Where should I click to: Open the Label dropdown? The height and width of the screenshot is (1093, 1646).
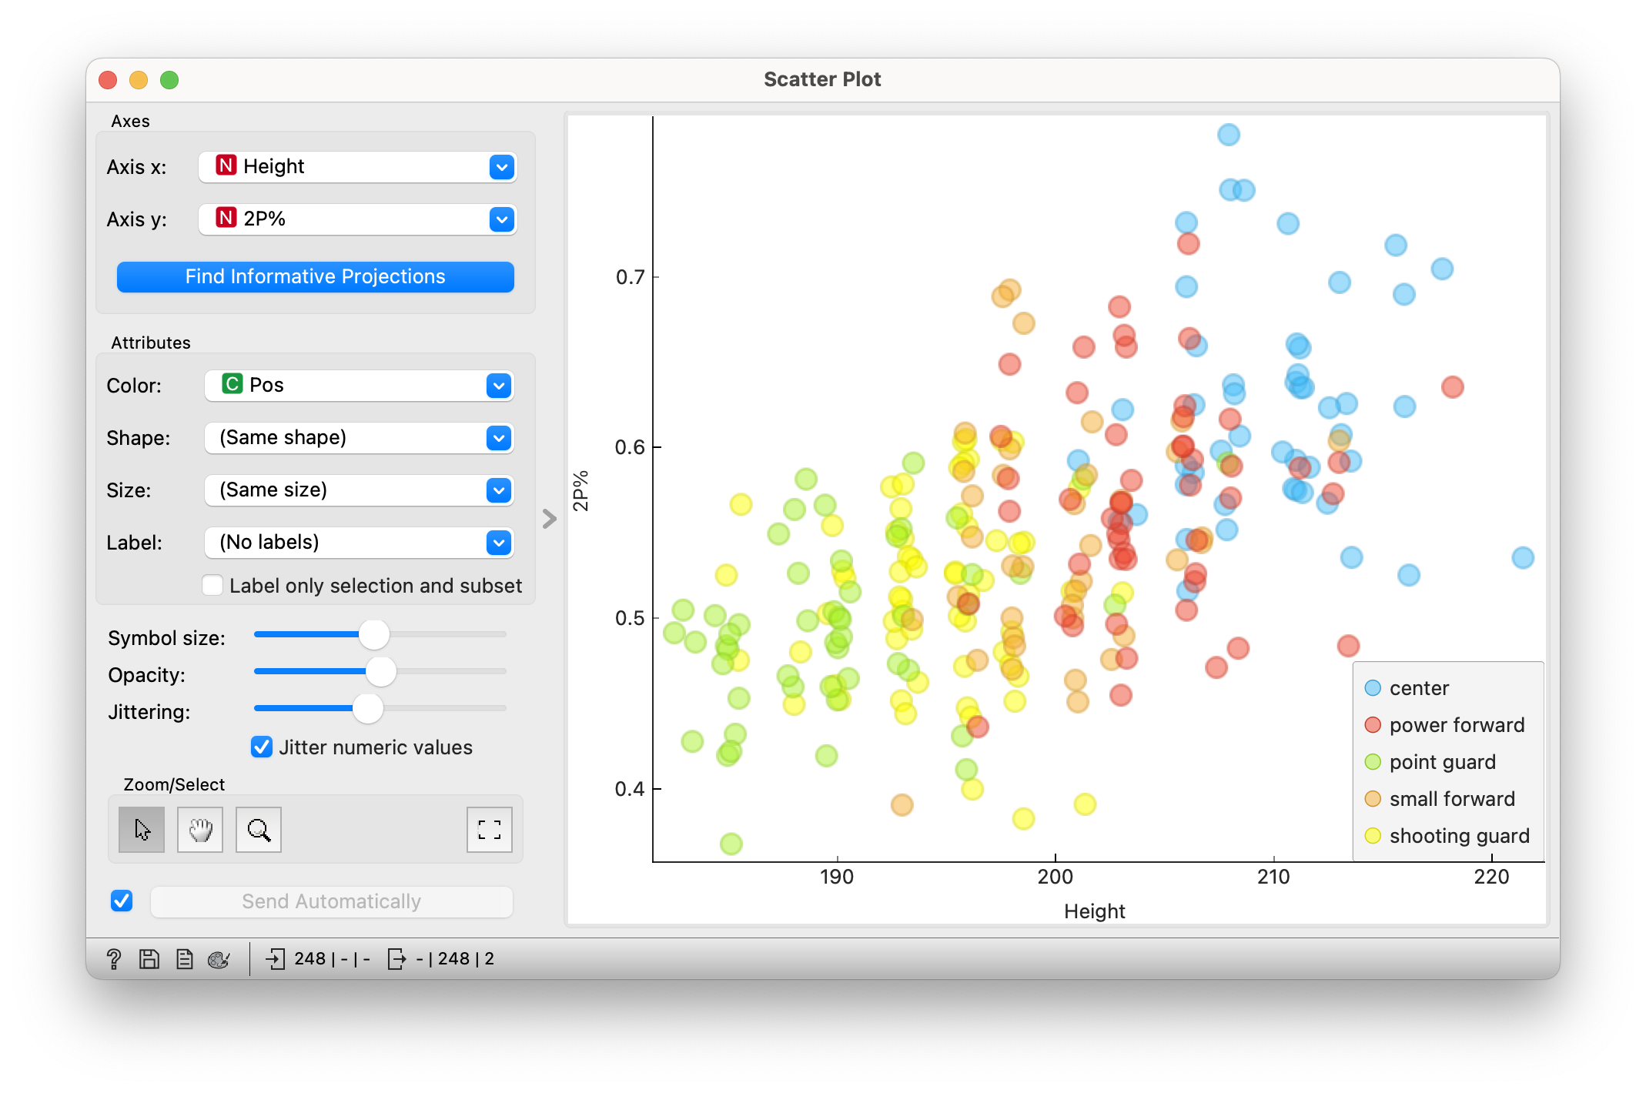tap(359, 542)
